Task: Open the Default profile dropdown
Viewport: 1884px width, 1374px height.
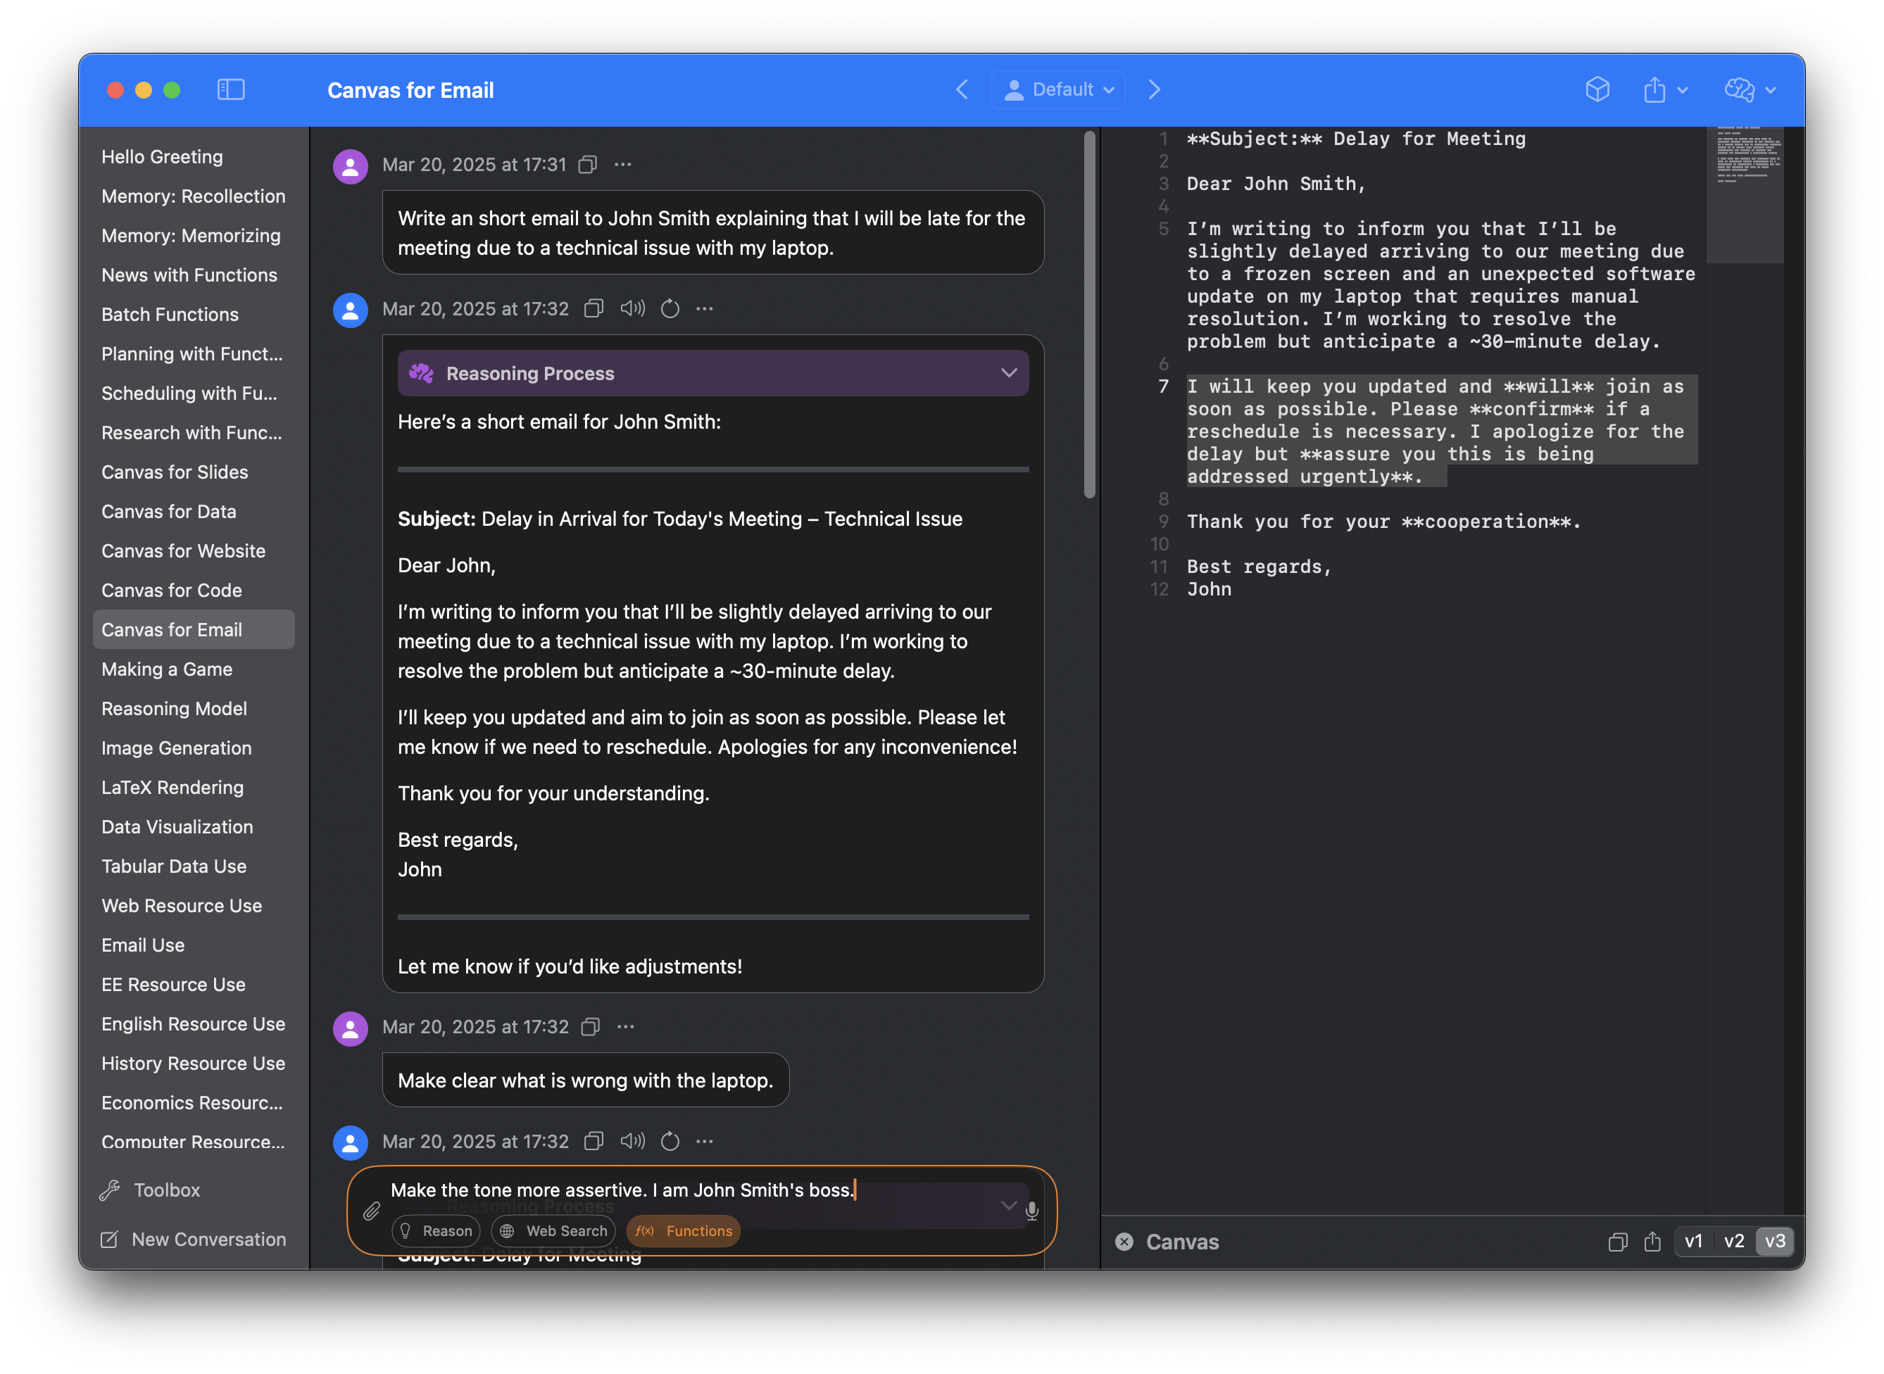Action: 1059,90
